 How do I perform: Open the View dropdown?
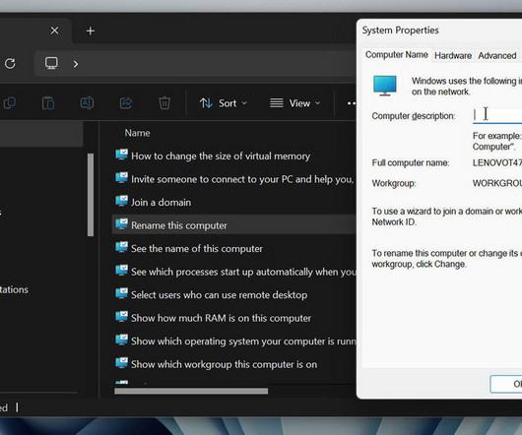(294, 103)
